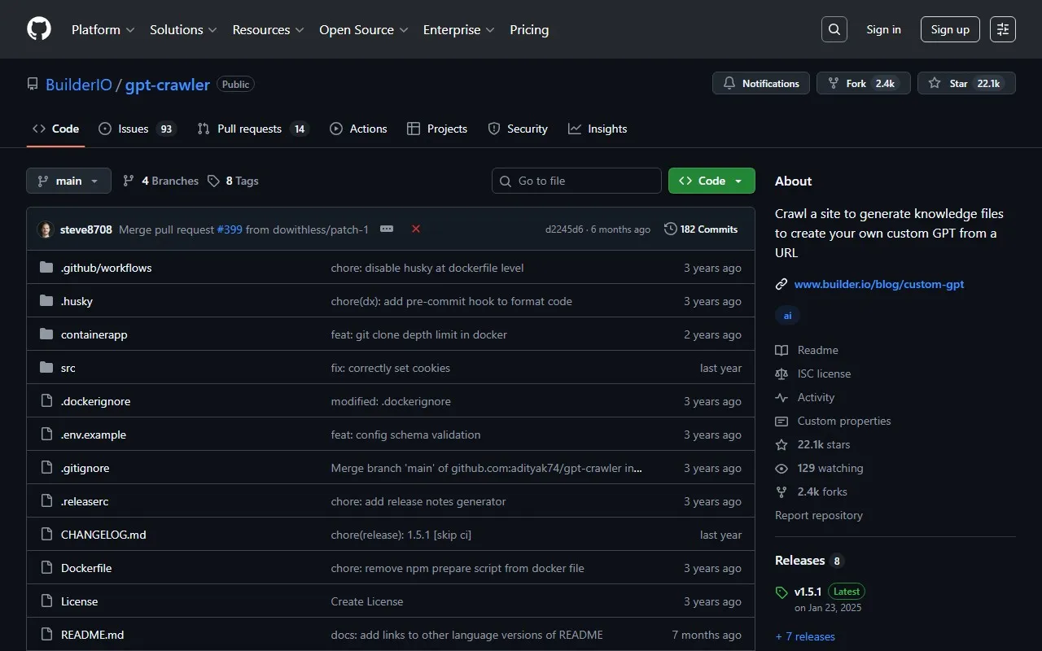Open the src folder
The height and width of the screenshot is (651, 1042).
tap(68, 368)
